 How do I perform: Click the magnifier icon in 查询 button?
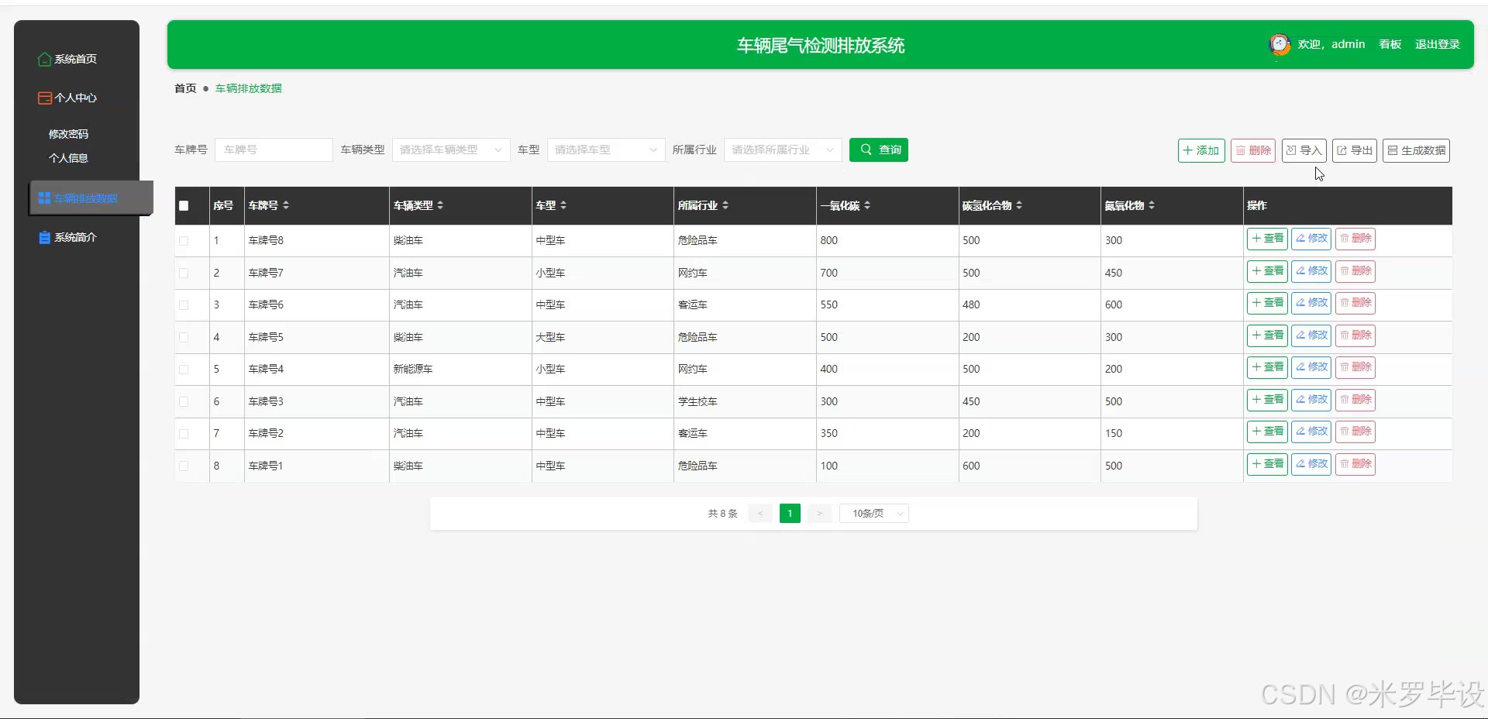[866, 150]
